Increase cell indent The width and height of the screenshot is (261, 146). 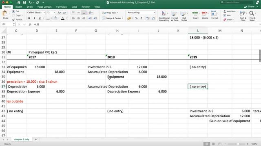(x=95, y=18)
